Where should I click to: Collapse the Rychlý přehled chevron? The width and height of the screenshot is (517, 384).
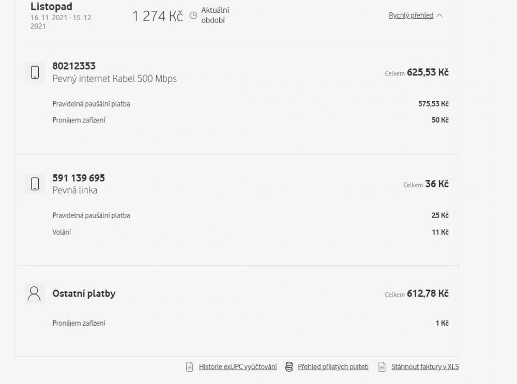tap(439, 16)
